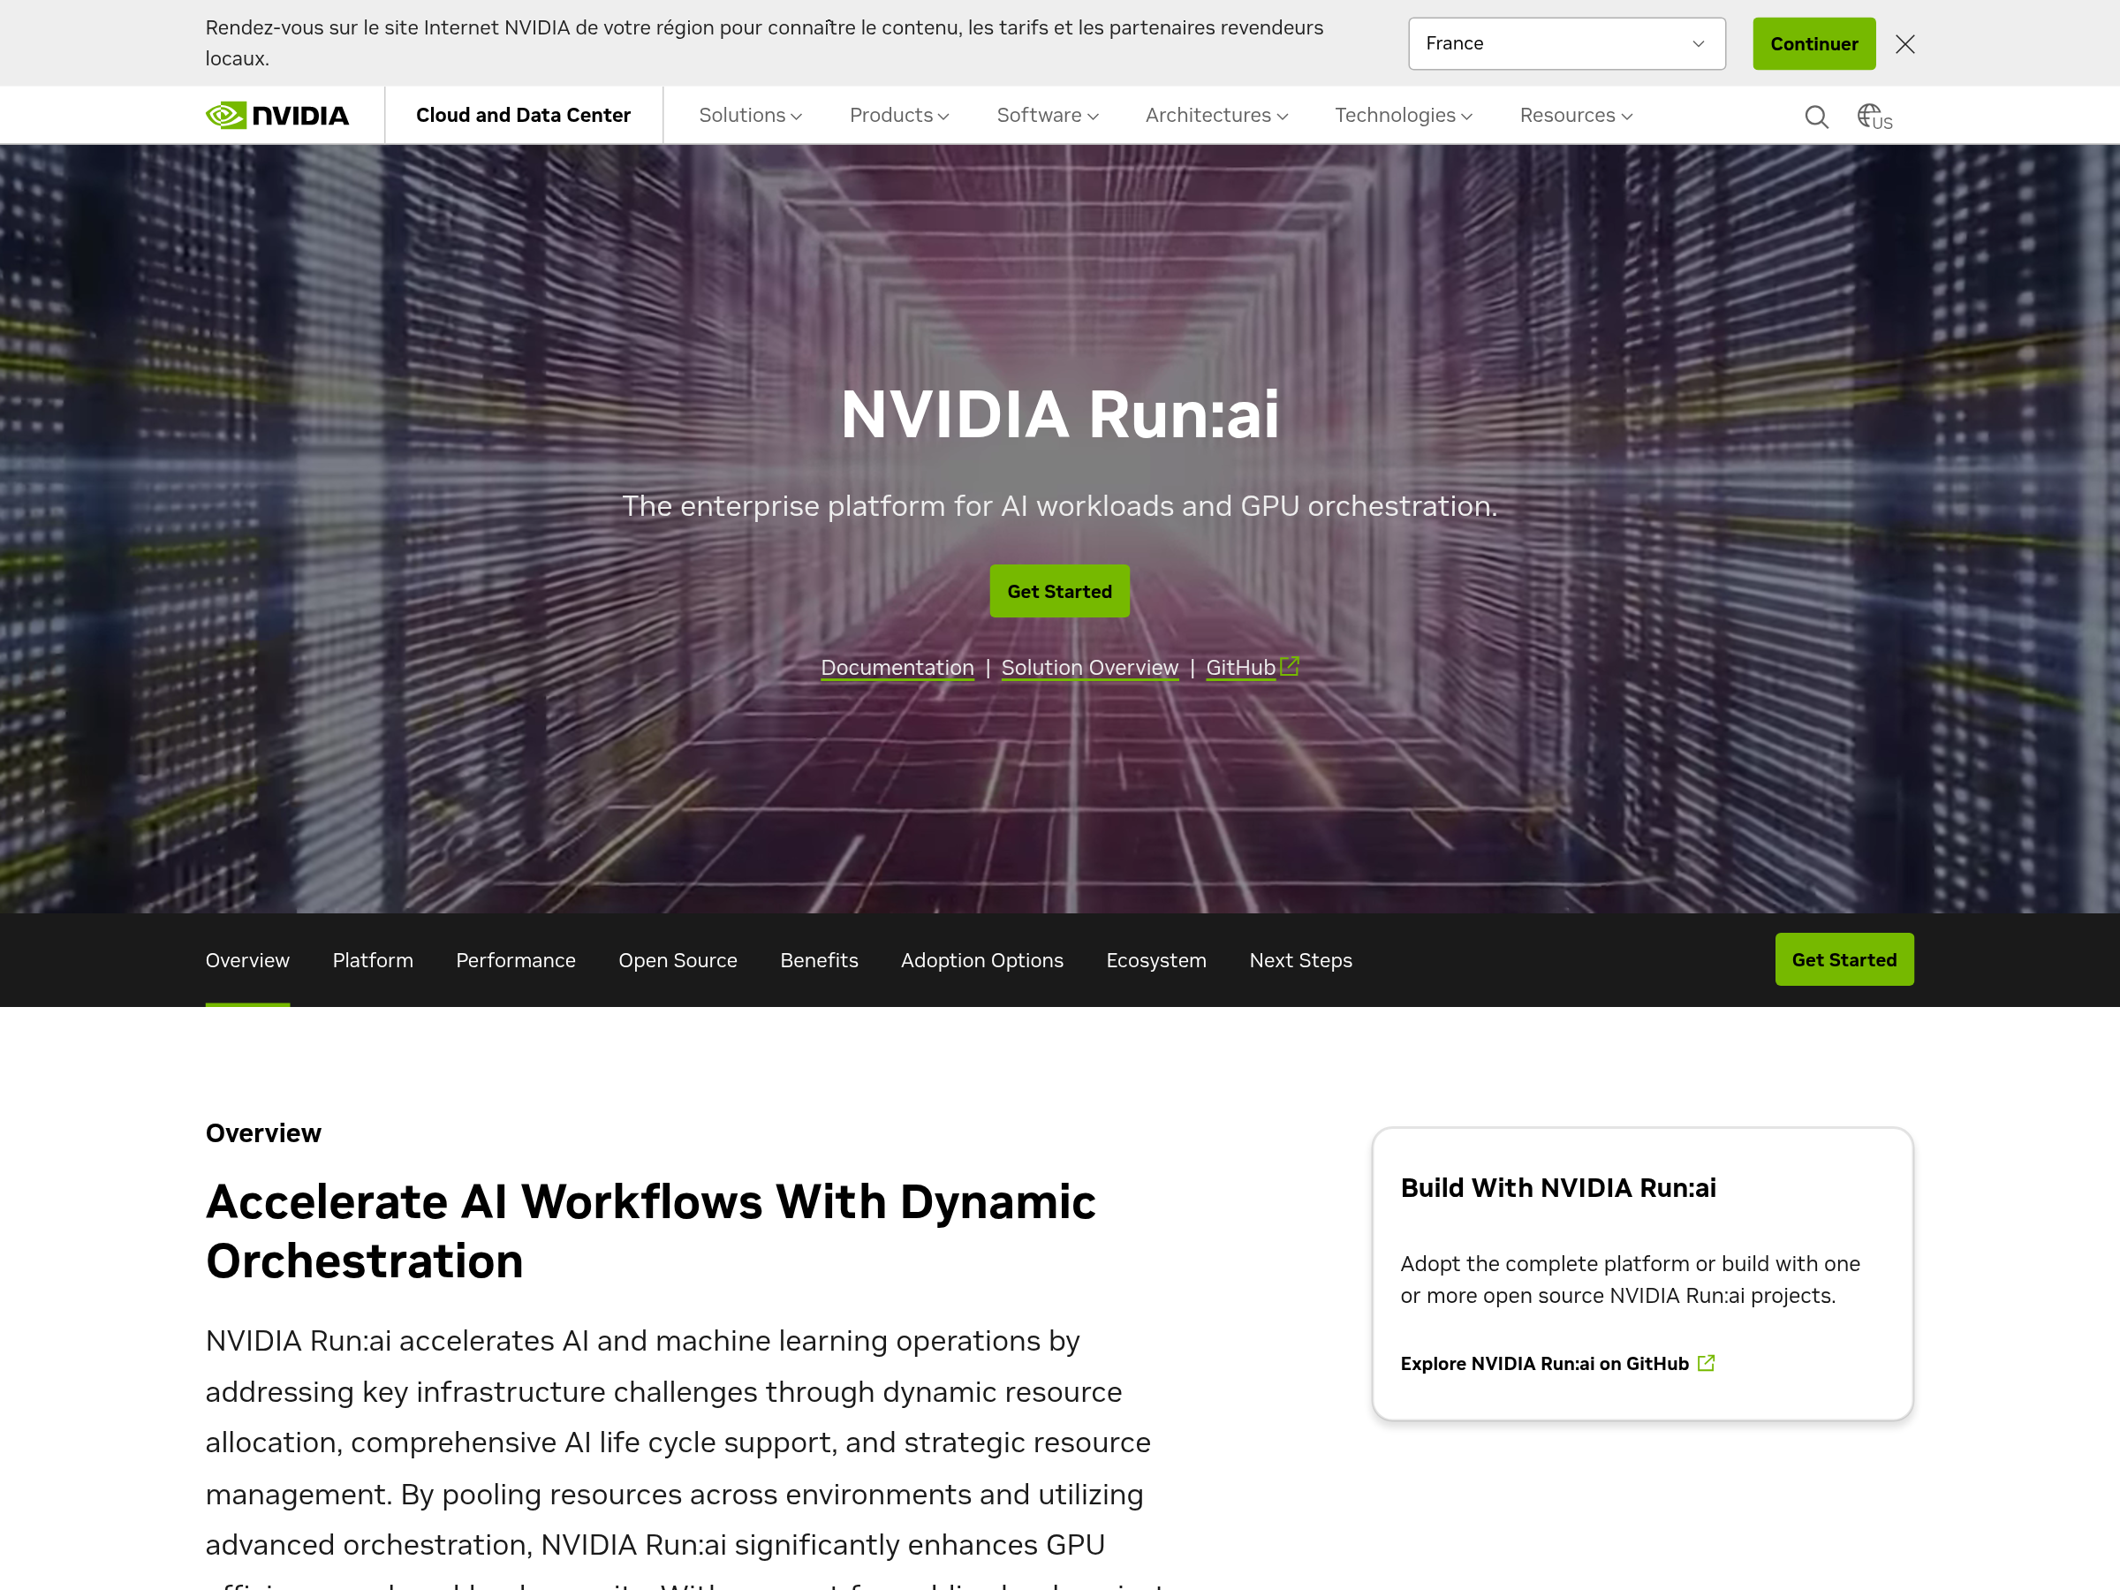Click the NVIDIA logo

(277, 115)
